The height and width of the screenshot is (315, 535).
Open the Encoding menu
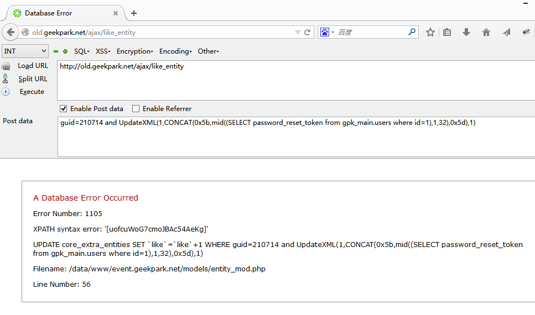click(x=175, y=51)
